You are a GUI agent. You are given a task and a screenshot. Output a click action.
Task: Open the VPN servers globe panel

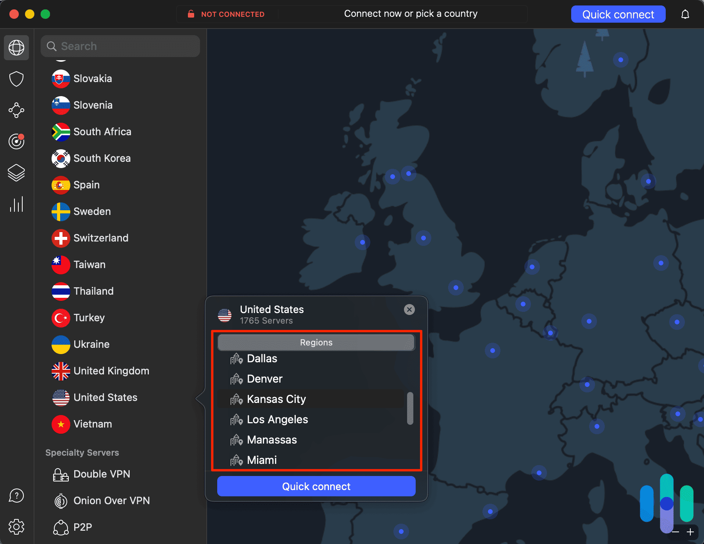pos(16,48)
